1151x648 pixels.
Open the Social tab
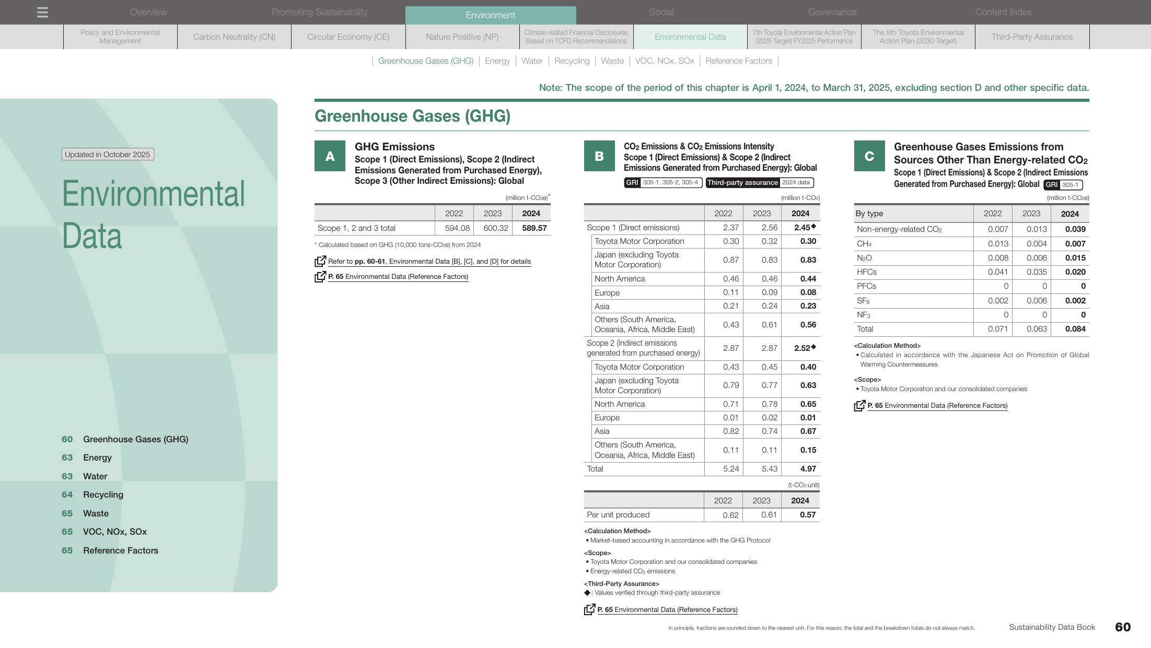661,12
